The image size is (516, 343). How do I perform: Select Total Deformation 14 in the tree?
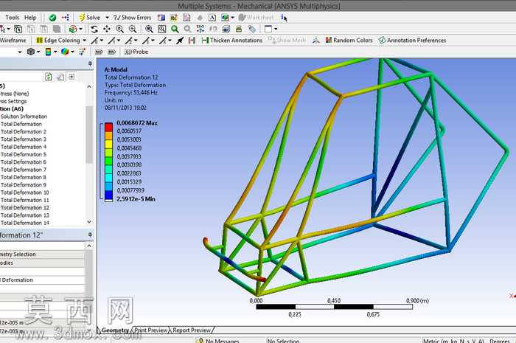24,223
